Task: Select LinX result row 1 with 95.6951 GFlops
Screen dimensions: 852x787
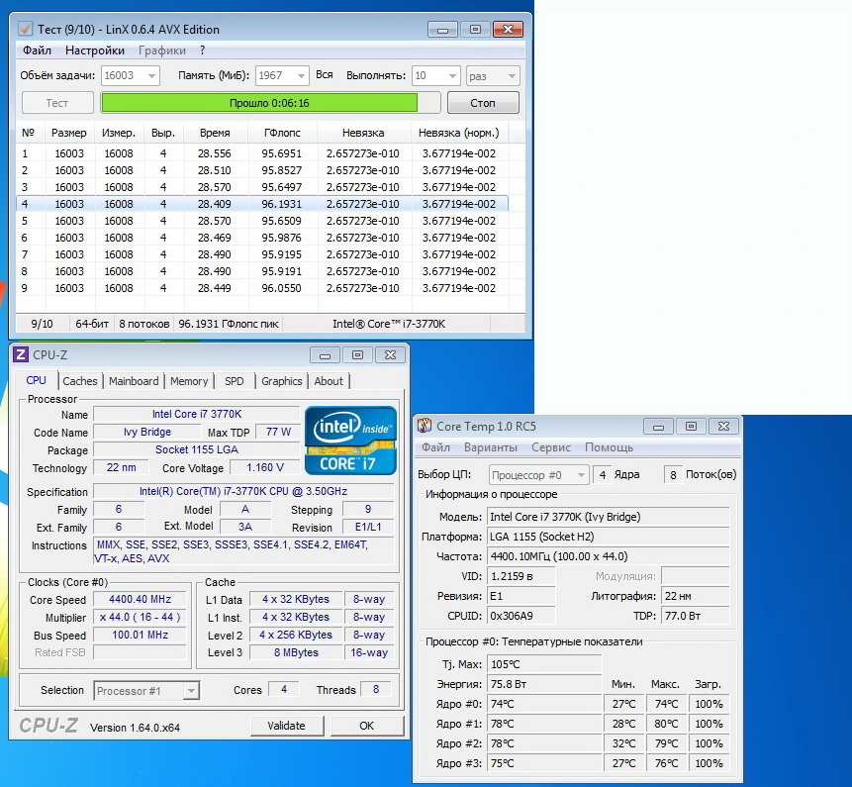Action: click(x=262, y=153)
